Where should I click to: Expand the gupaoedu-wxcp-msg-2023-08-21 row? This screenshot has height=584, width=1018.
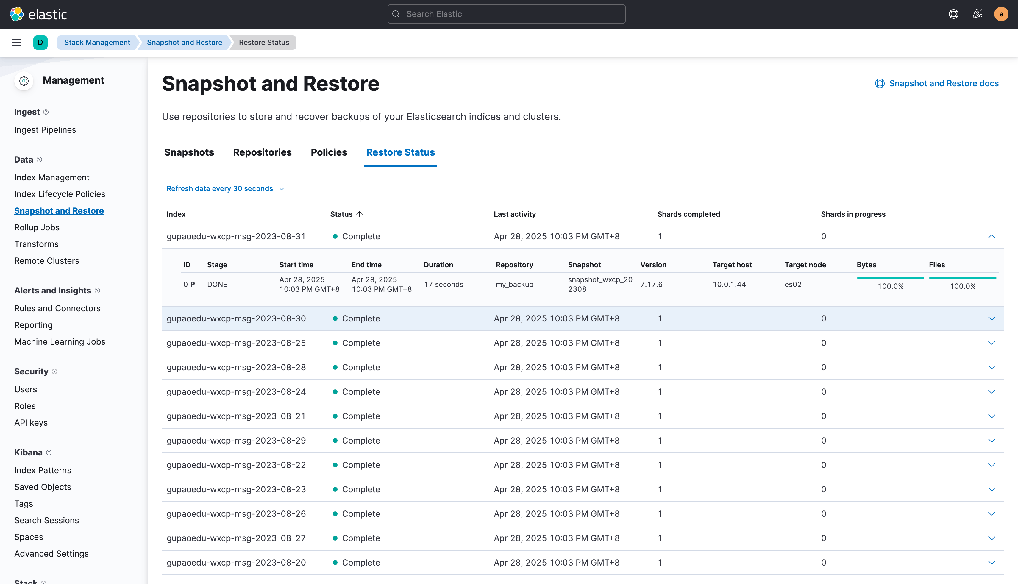(x=992, y=416)
